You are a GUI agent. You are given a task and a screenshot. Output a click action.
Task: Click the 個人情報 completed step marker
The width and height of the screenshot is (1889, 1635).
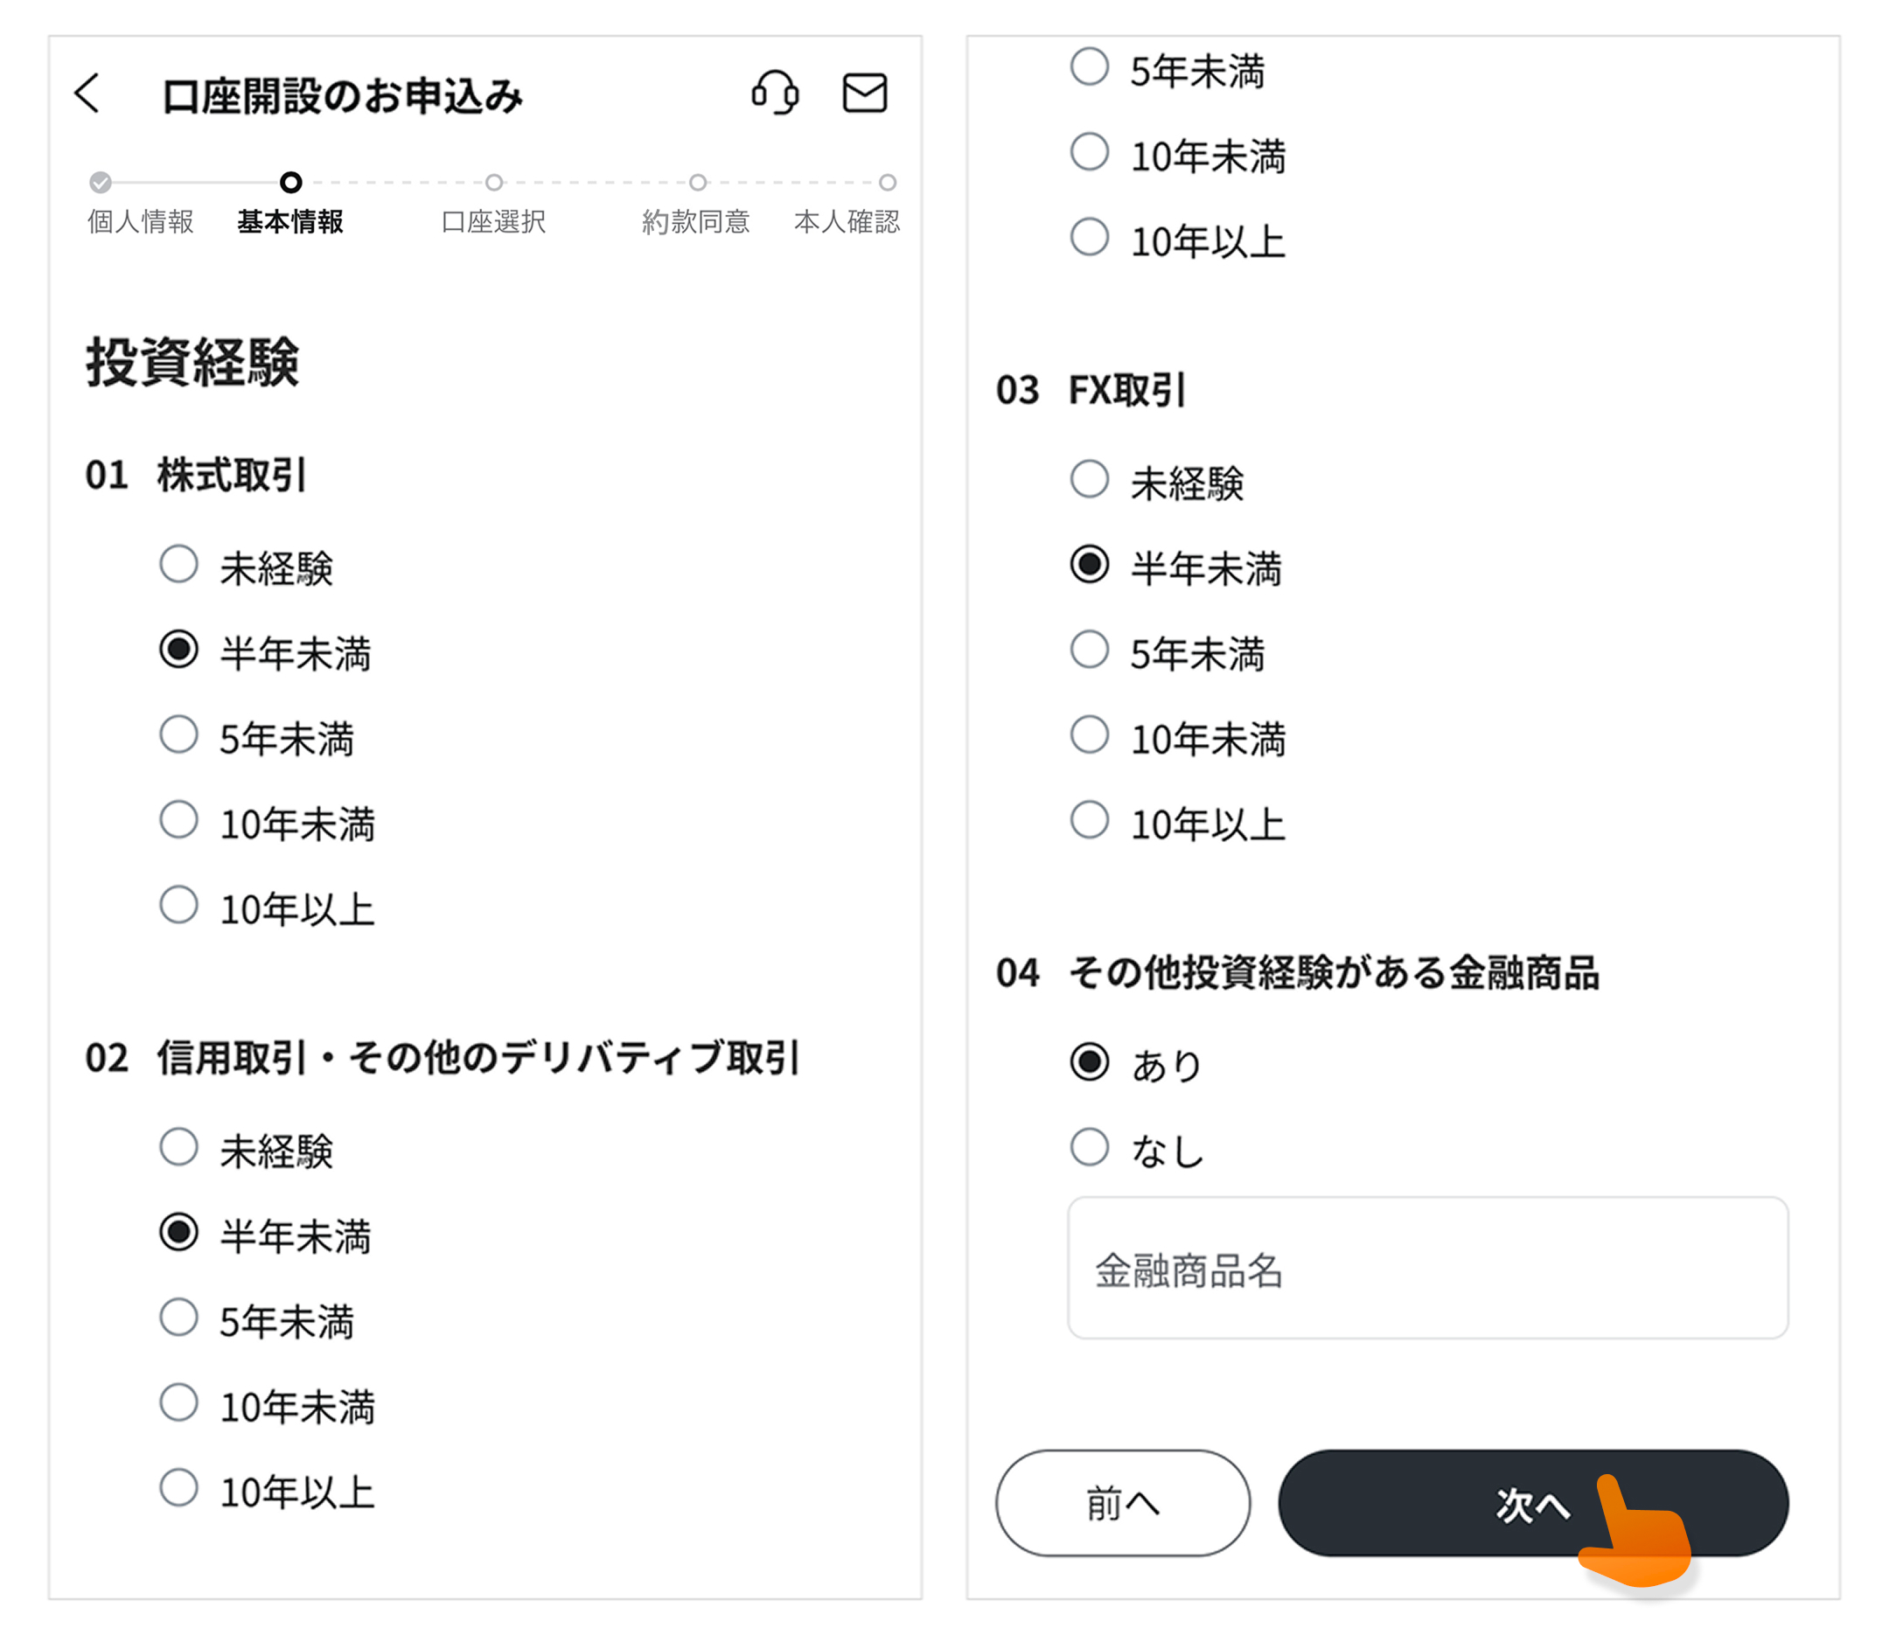click(x=101, y=183)
